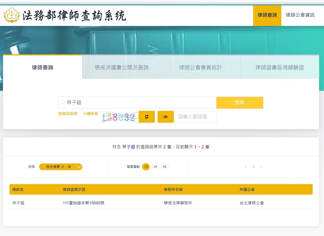The width and height of the screenshot is (324, 236).
Task: Go to next page arrow
Action: coord(260,167)
